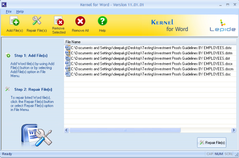Click the Lepide logo
The width and height of the screenshot is (239, 158).
click(x=222, y=26)
